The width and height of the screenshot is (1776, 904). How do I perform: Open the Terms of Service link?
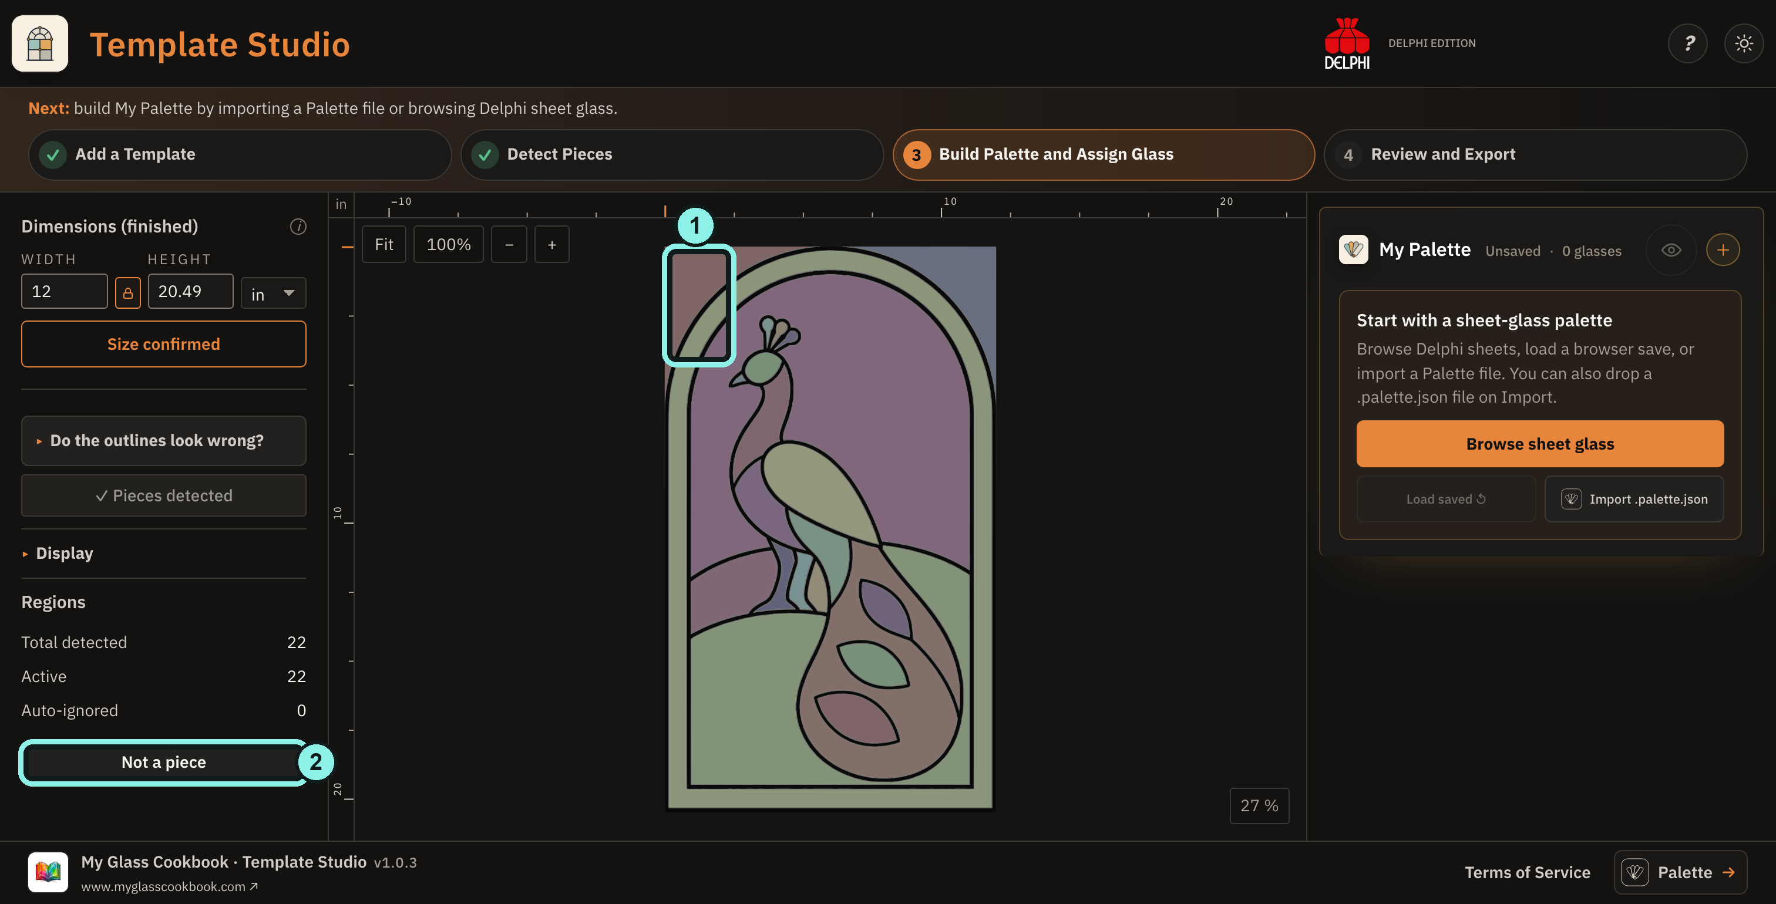click(1527, 872)
